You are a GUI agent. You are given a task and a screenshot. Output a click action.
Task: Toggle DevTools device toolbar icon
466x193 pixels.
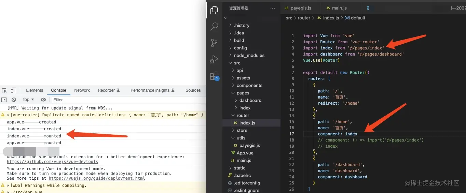click(x=13, y=90)
